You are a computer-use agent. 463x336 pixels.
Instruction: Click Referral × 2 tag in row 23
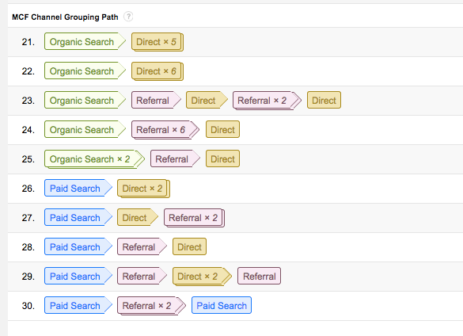(267, 101)
